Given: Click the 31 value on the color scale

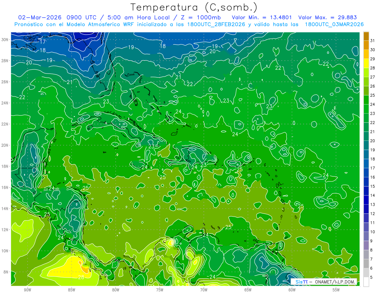Looking at the screenshot, I should point(373,41).
